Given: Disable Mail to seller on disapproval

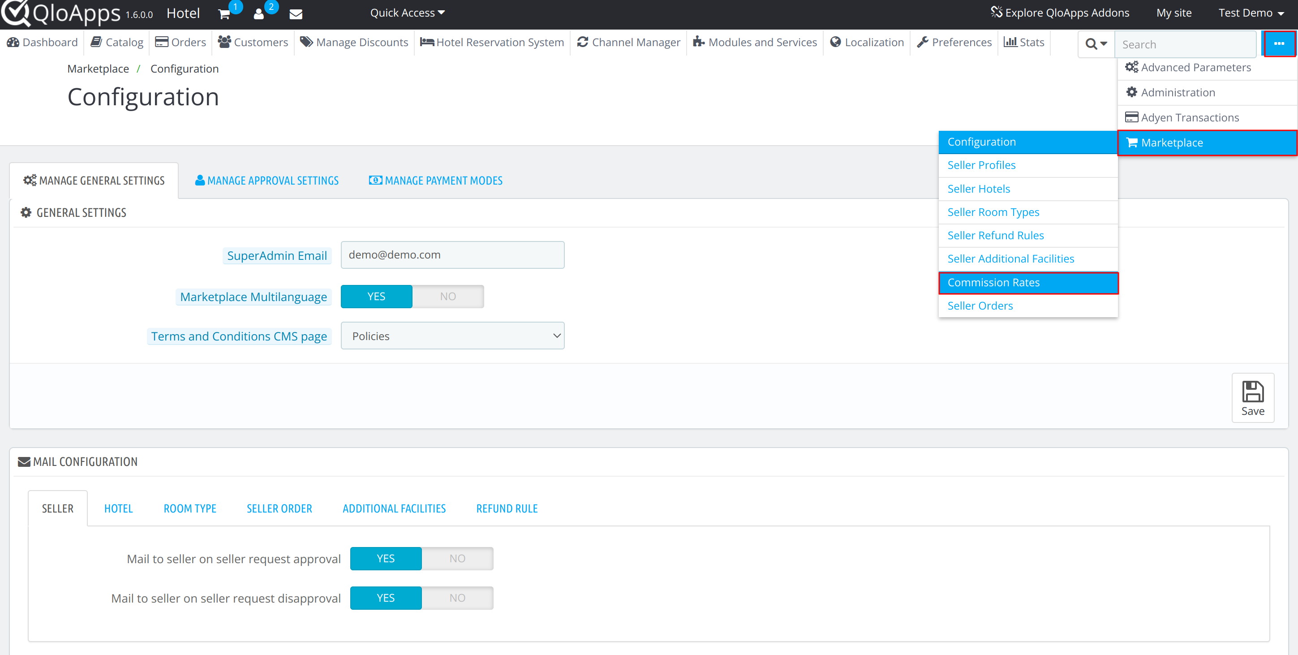Looking at the screenshot, I should coord(457,597).
